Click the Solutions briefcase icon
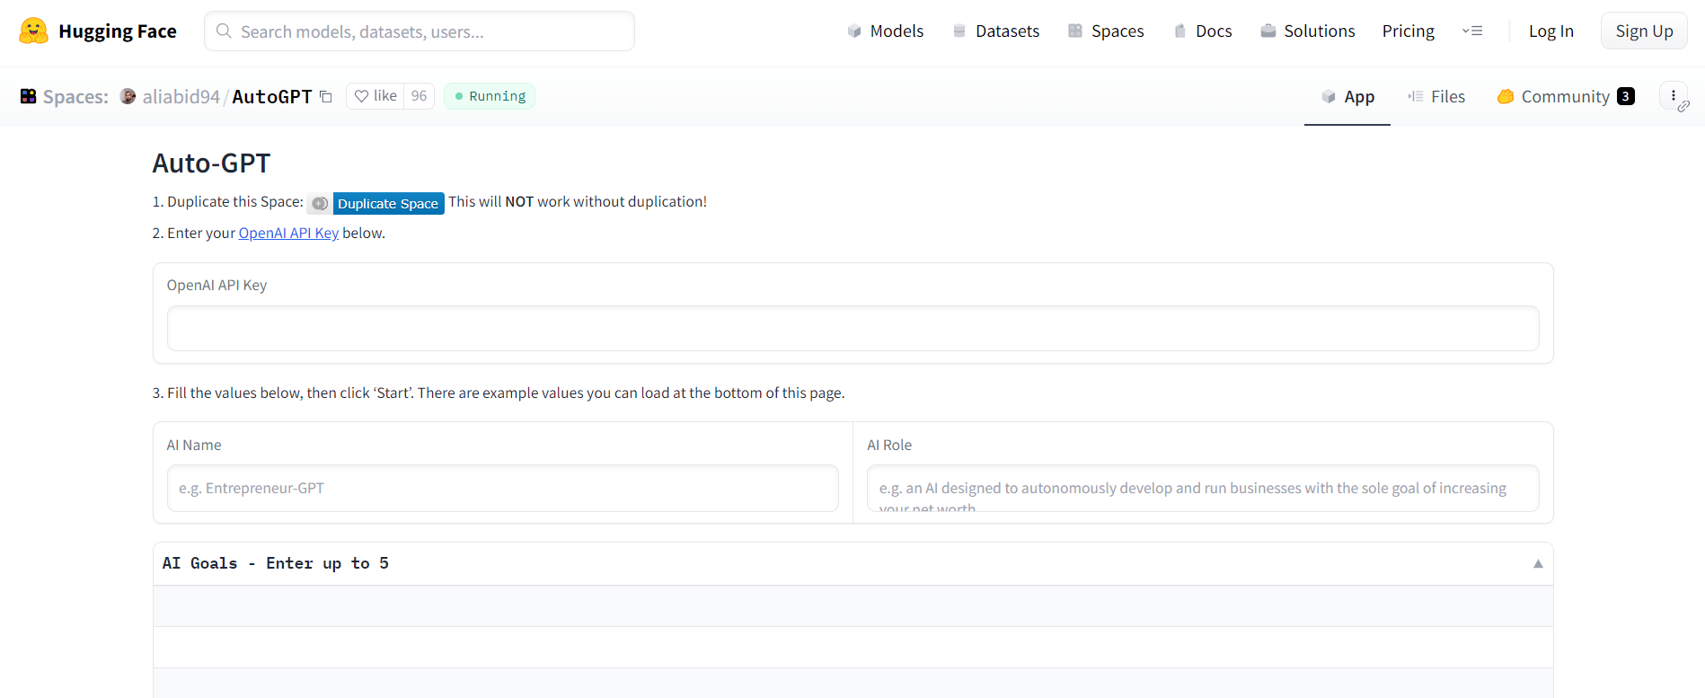1705x698 pixels. [1268, 31]
